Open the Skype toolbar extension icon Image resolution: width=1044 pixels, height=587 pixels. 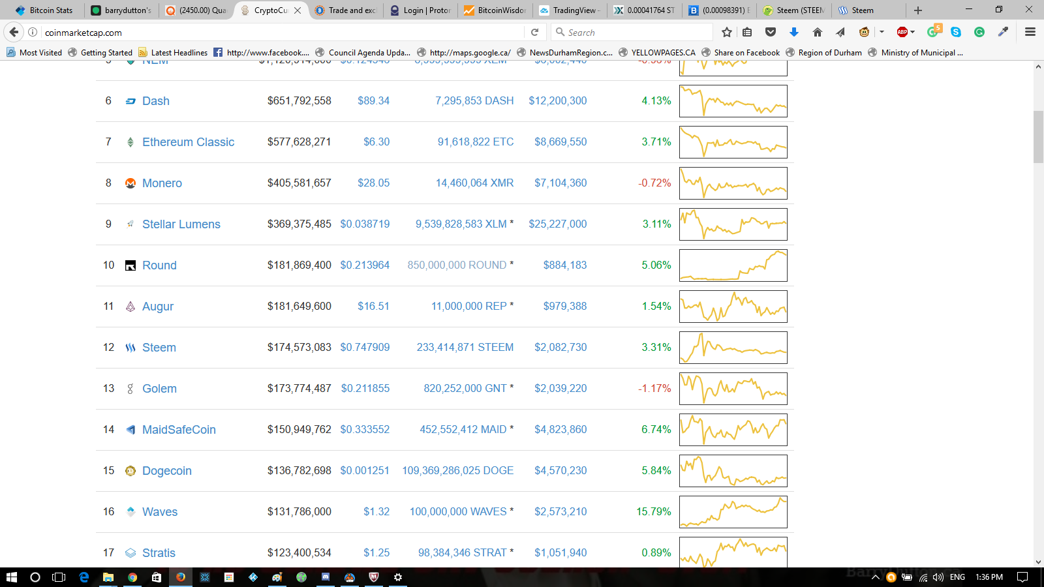click(x=956, y=32)
